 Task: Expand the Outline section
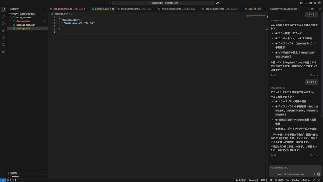(x=27, y=173)
